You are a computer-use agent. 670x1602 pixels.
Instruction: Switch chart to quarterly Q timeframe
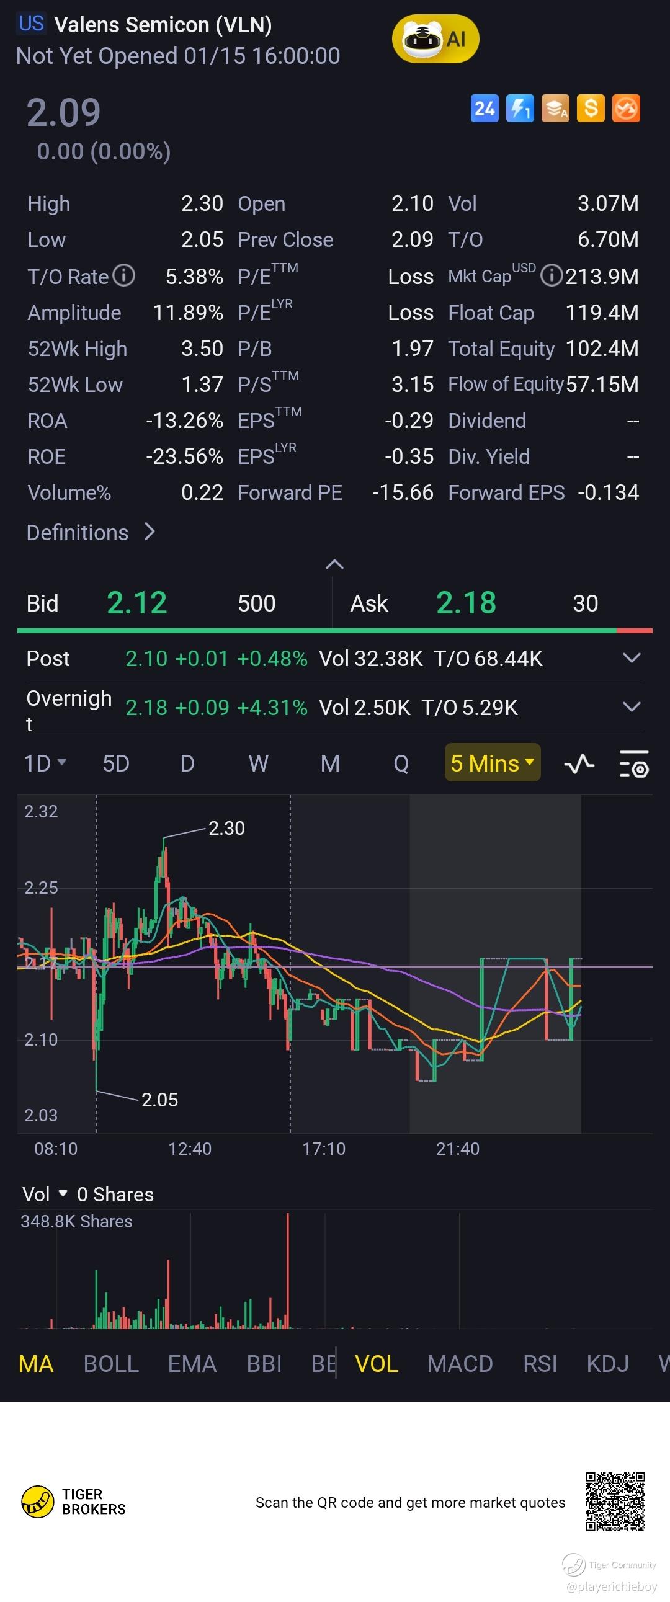click(401, 763)
